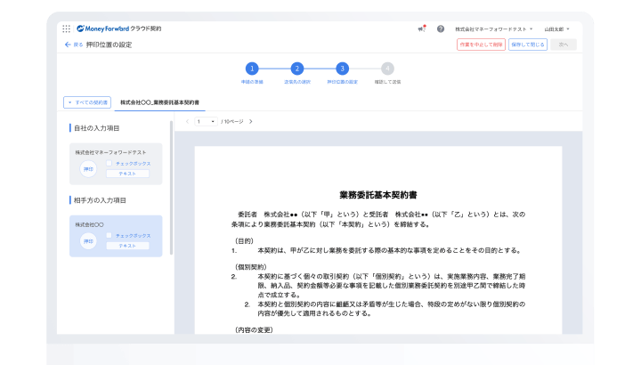This screenshot has width=641, height=365.
Task: Select the 株式会社○○_業務委託基本契約書 tab
Action: pos(160,102)
